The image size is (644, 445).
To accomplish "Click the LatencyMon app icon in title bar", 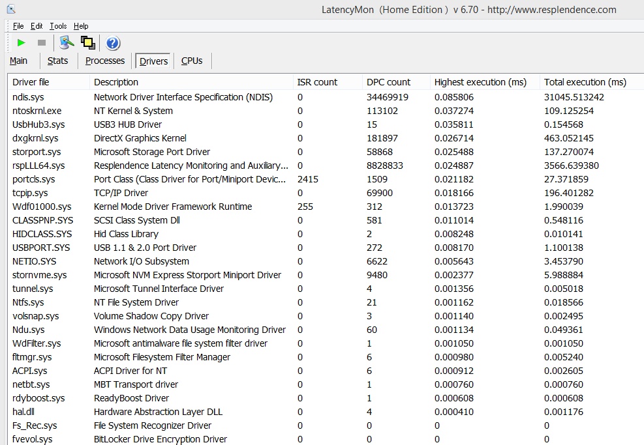I will point(11,8).
